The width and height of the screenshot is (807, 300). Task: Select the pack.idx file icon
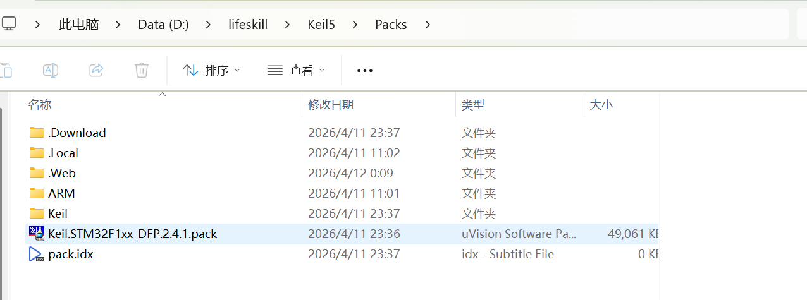tap(37, 254)
